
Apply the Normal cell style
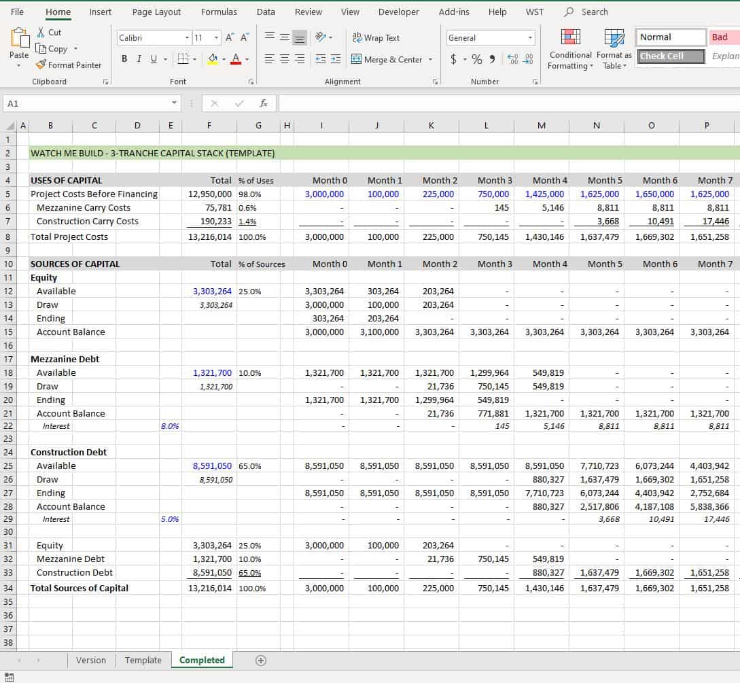pos(671,37)
